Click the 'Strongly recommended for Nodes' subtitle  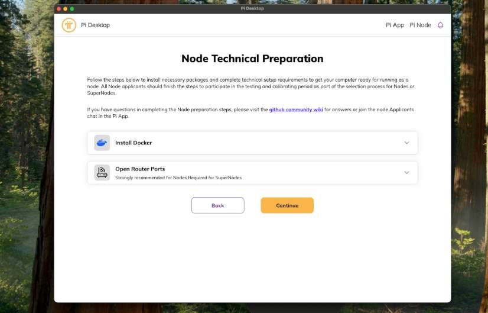178,178
